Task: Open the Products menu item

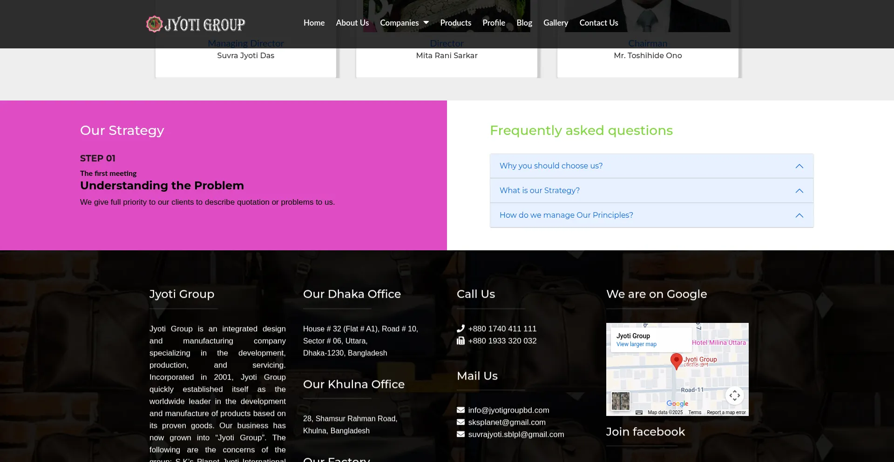Action: coord(455,23)
